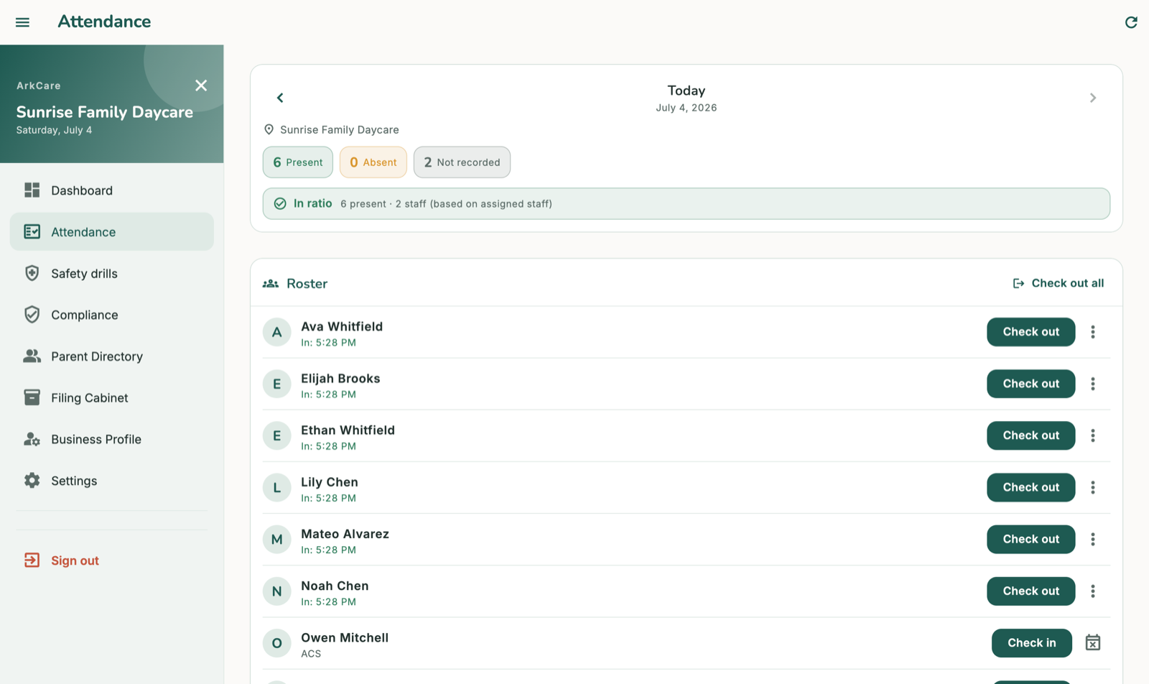The width and height of the screenshot is (1149, 684).
Task: Click the In ratio check circle icon
Action: [x=280, y=204]
